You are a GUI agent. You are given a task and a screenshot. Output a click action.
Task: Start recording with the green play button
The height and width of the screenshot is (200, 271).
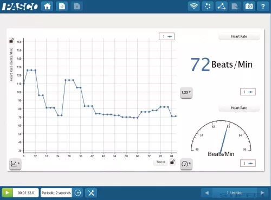(x=7, y=192)
